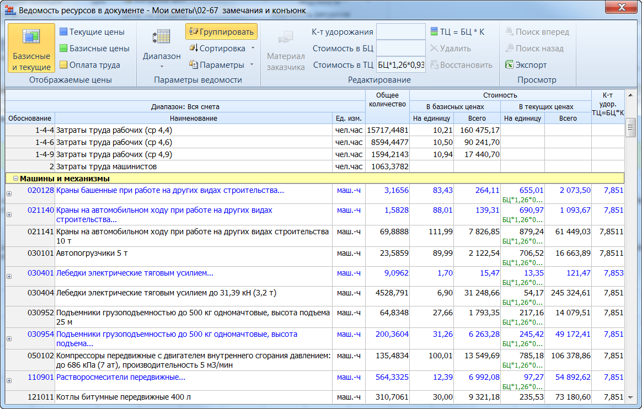Open the Сортировка dropdown
642x409 pixels.
click(222, 49)
